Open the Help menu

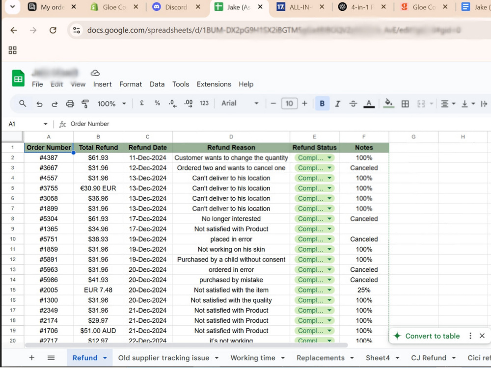point(246,84)
